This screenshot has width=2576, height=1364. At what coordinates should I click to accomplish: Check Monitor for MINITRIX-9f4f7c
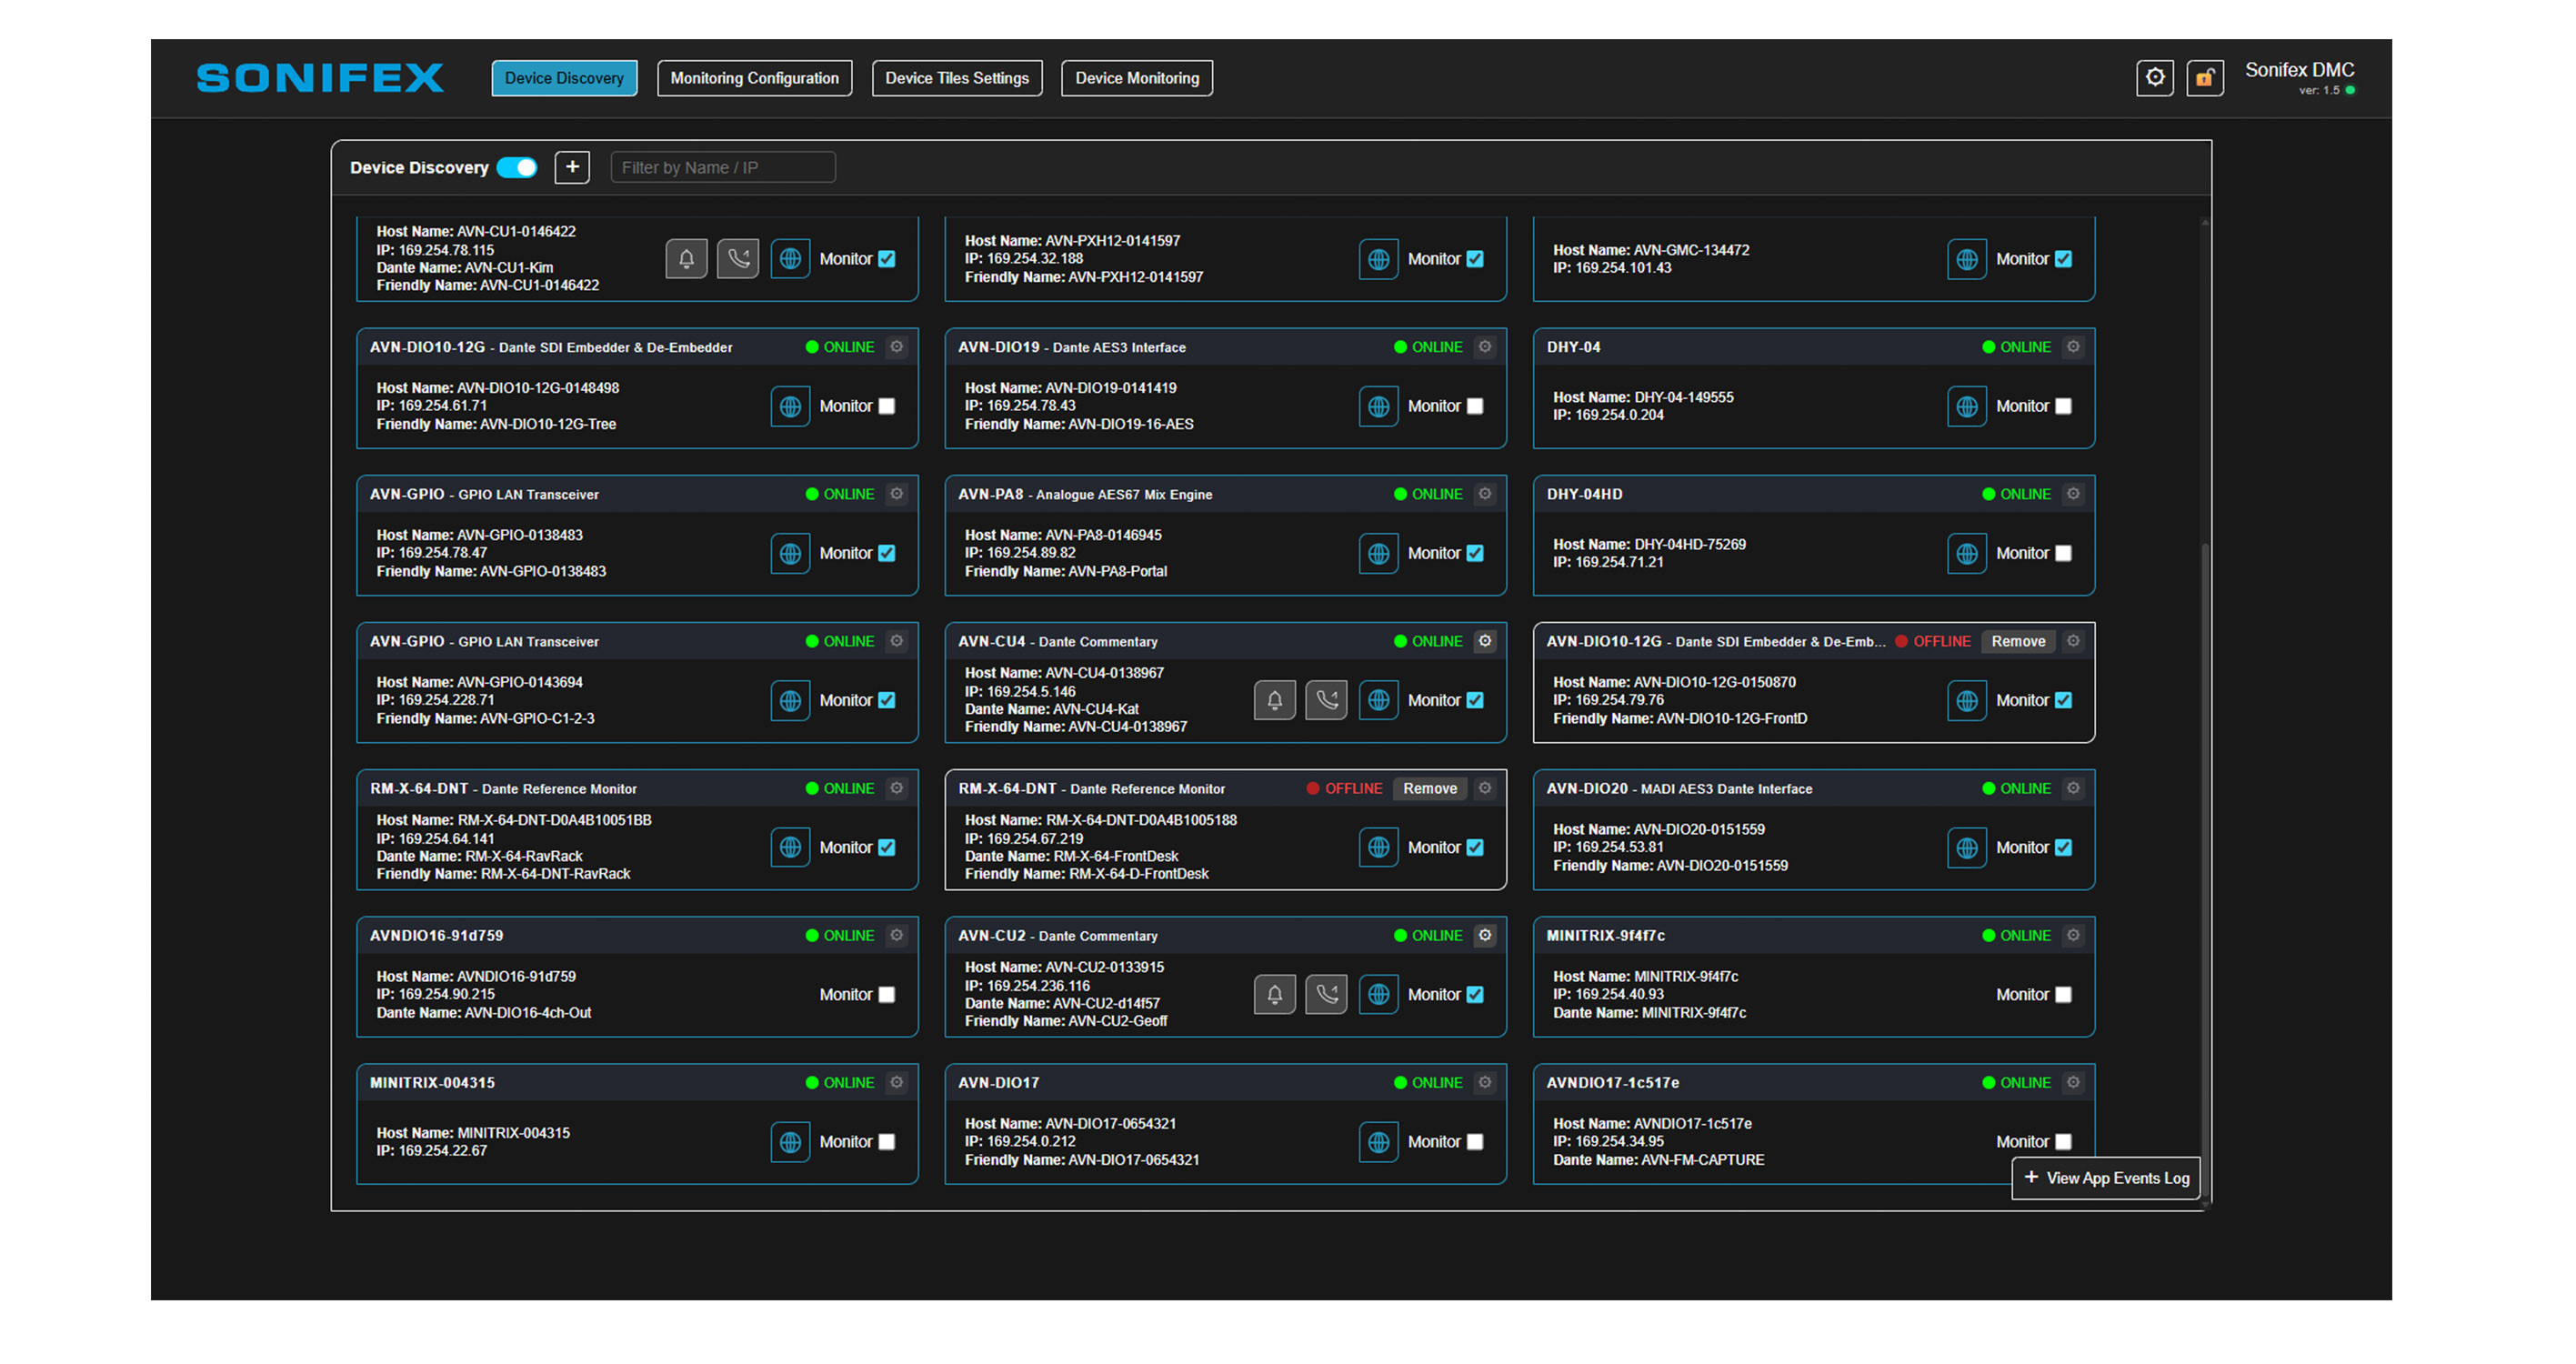(2062, 994)
